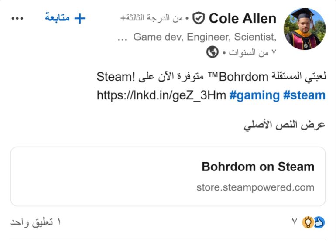Click the lightbulb insightful reaction icon

[308, 222]
